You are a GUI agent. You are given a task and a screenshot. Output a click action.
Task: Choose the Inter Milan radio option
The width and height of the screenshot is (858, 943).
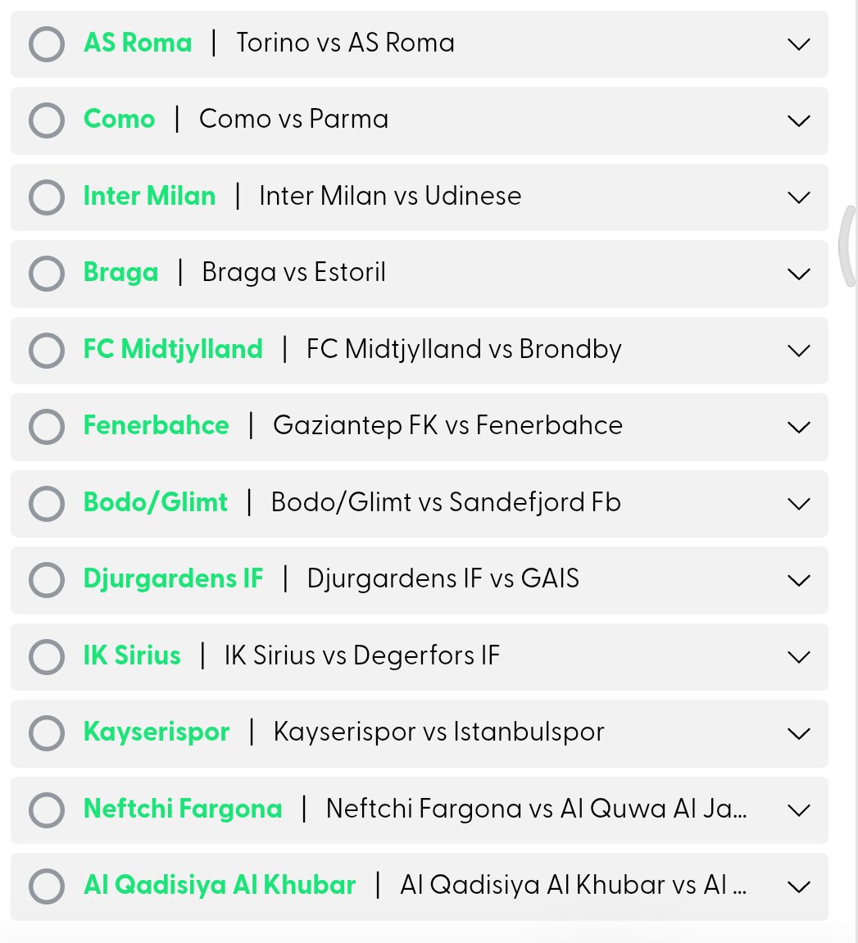click(x=47, y=197)
